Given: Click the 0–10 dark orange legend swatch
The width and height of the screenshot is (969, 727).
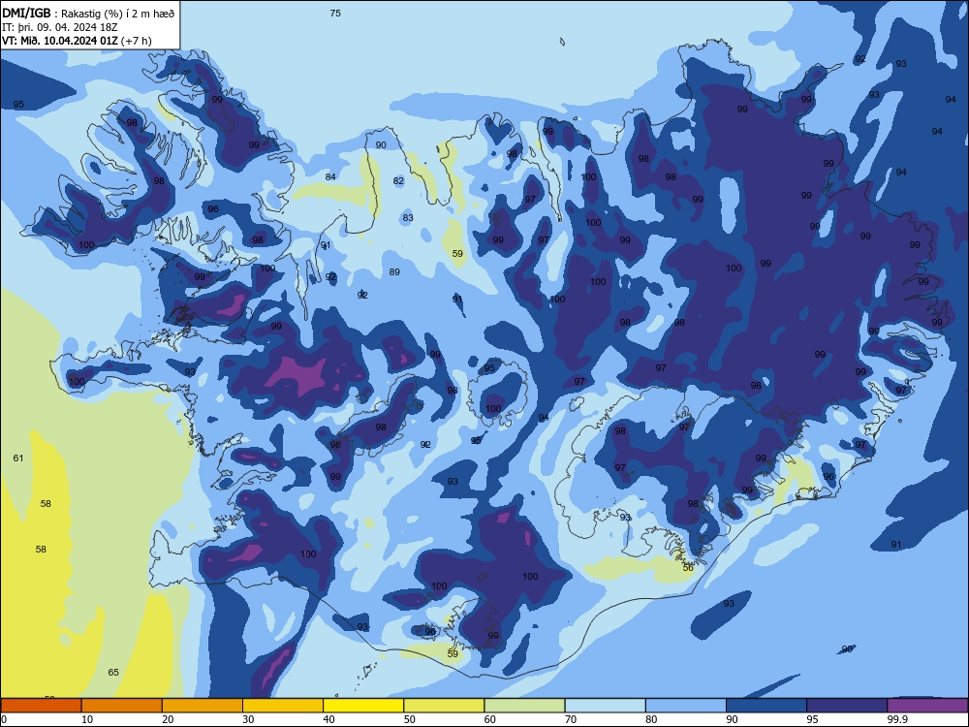Looking at the screenshot, I should click(x=41, y=706).
